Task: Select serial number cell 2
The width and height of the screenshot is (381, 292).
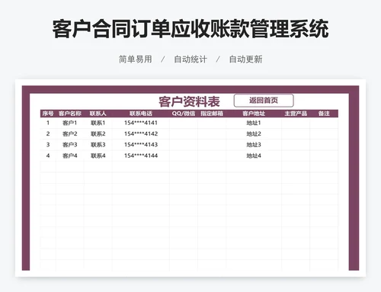Action: tap(48, 134)
